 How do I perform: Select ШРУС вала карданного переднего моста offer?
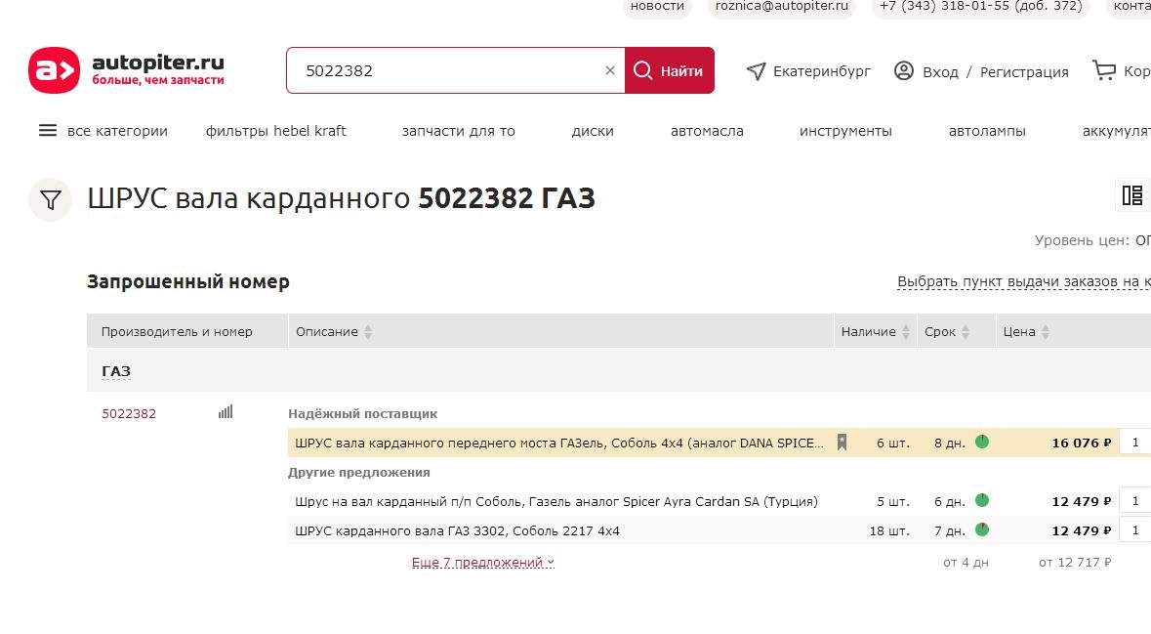[558, 443]
